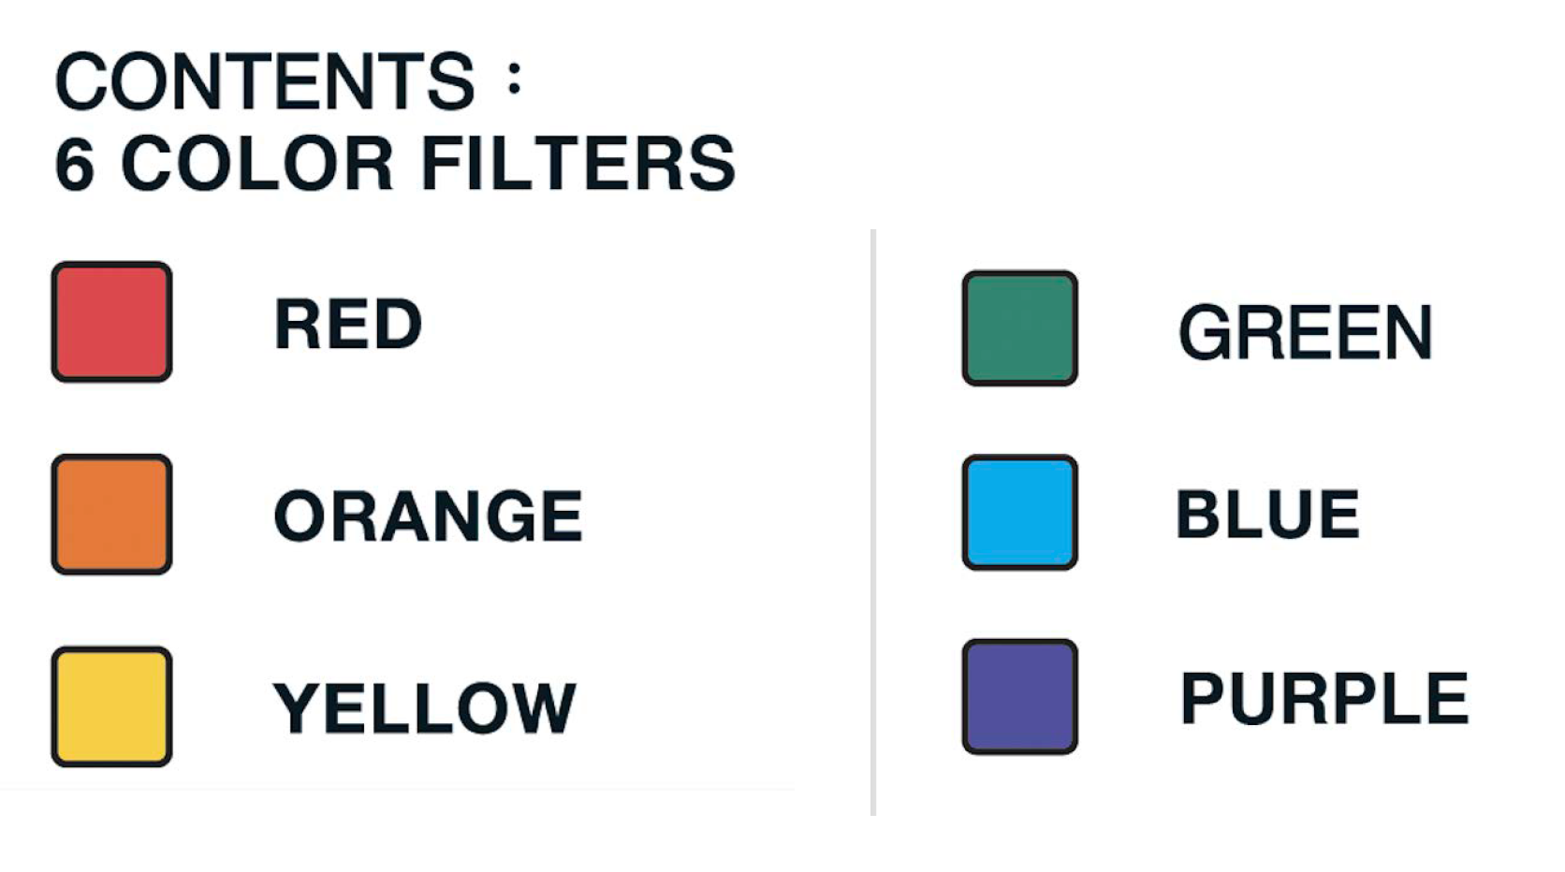The width and height of the screenshot is (1565, 872).
Task: Select the blue color filter swatch
Action: (1019, 513)
